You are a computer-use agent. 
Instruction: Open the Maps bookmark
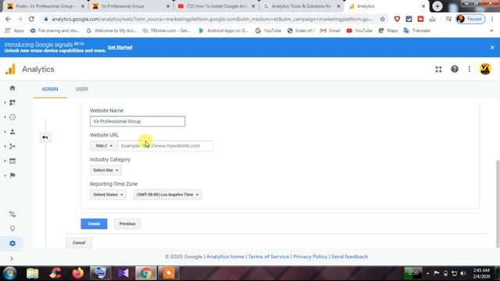tap(388, 30)
